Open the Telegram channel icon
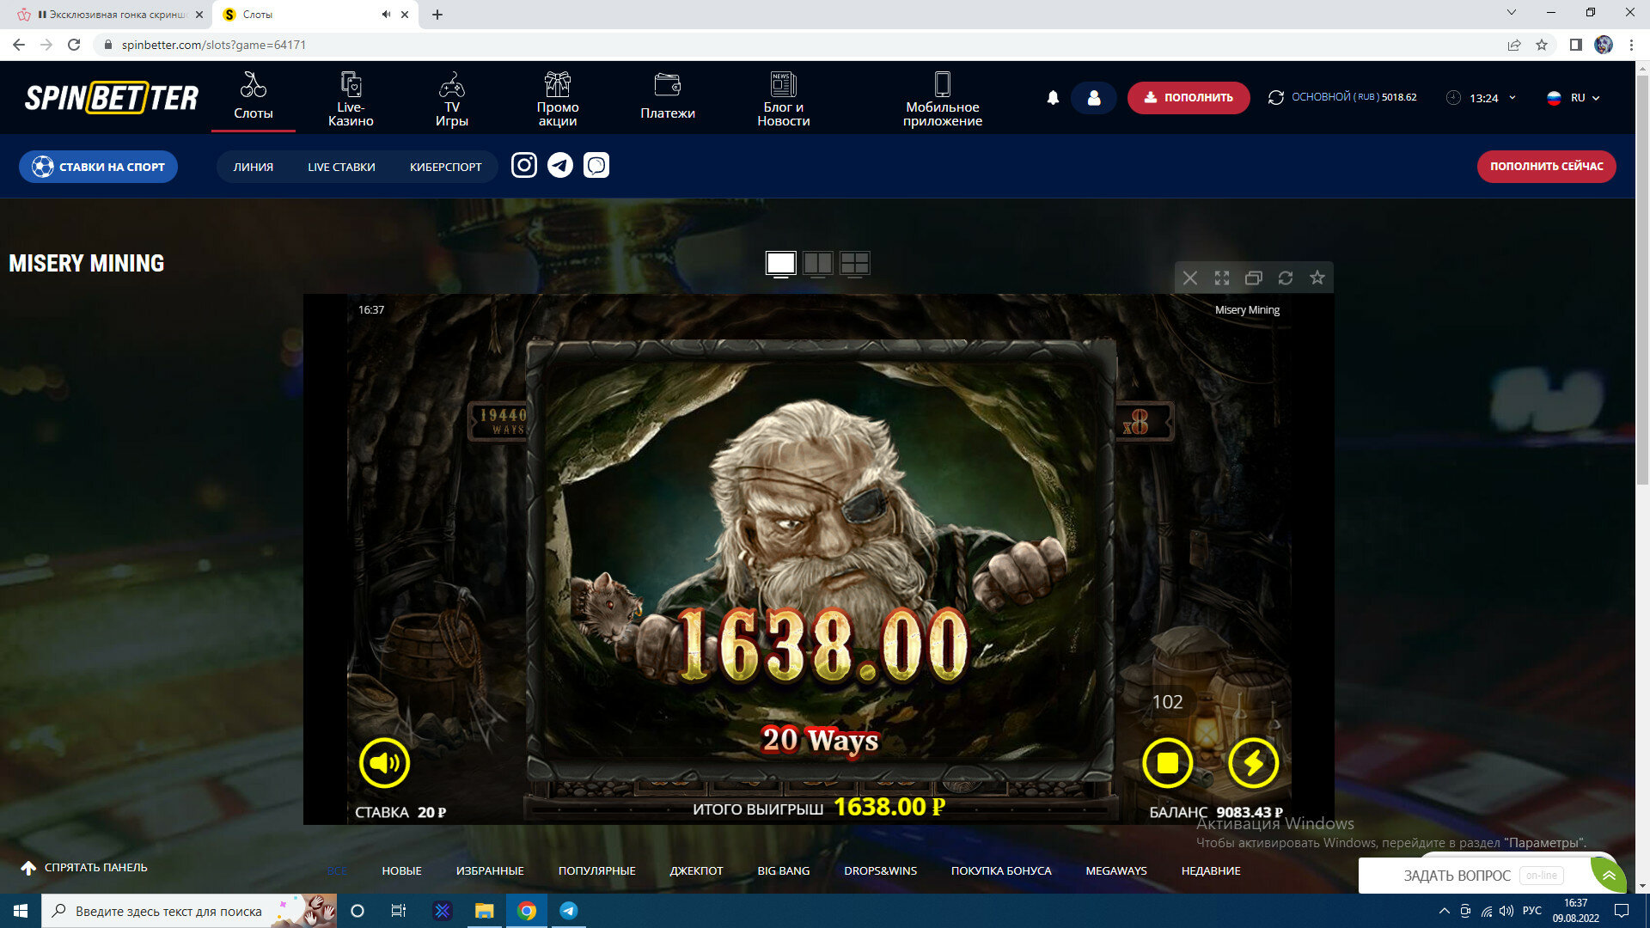Viewport: 1650px width, 928px height. click(560, 165)
